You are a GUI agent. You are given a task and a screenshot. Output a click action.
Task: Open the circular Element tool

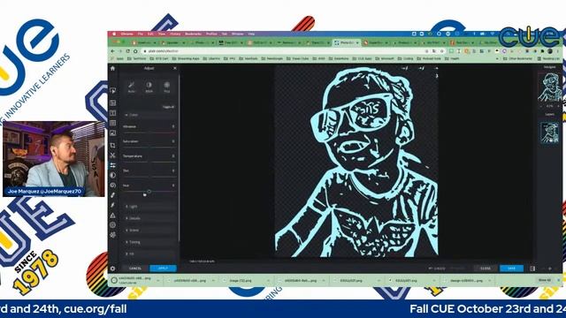(x=112, y=224)
